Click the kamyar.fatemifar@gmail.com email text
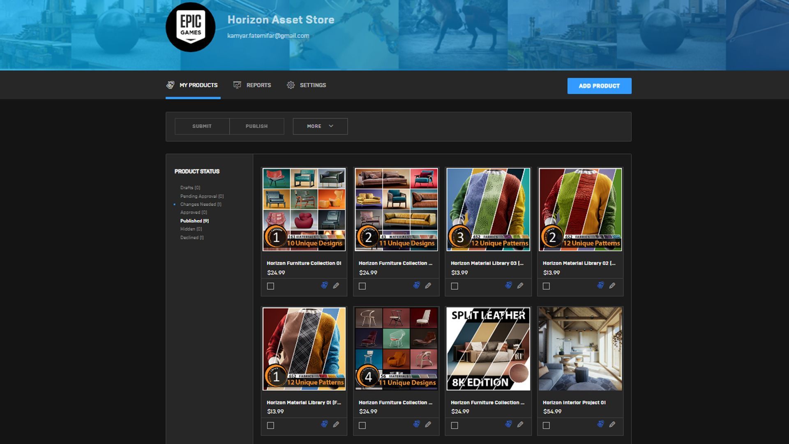Viewport: 789px width, 444px height. coord(268,36)
